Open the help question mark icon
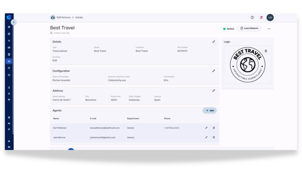 (252, 17)
